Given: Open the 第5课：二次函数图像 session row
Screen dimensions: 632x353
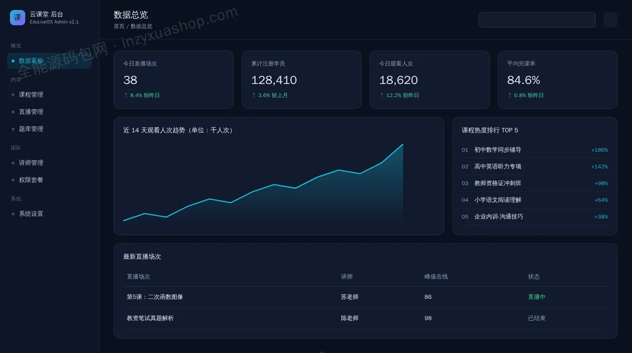Looking at the screenshot, I should [x=366, y=297].
